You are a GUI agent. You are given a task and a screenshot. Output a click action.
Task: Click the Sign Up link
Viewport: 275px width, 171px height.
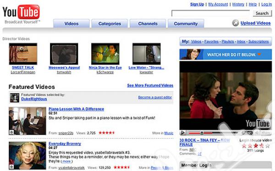pos(197,5)
